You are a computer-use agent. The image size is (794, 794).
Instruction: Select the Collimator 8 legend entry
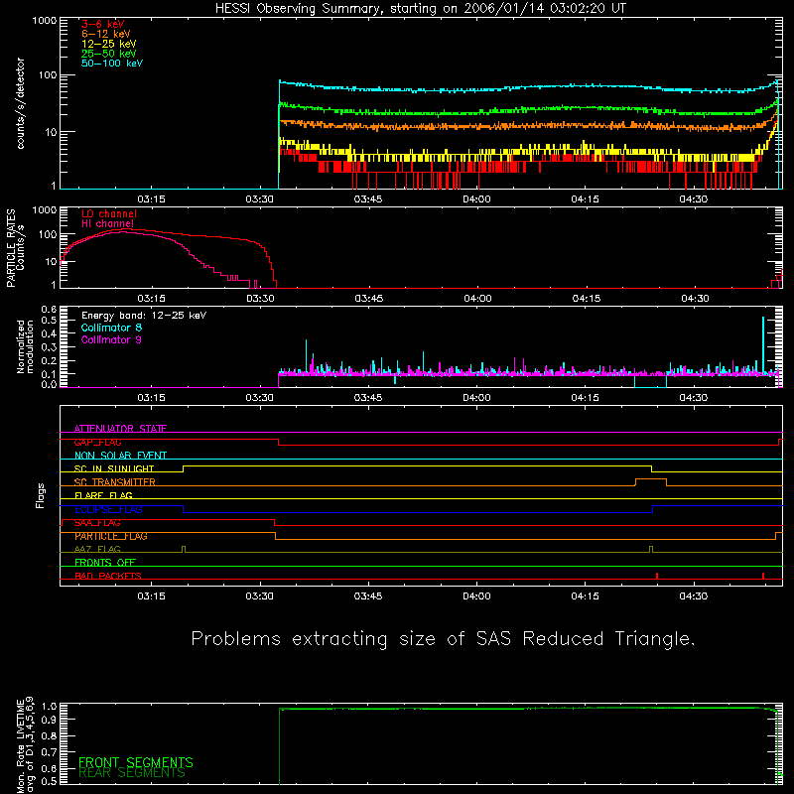pyautogui.click(x=111, y=328)
